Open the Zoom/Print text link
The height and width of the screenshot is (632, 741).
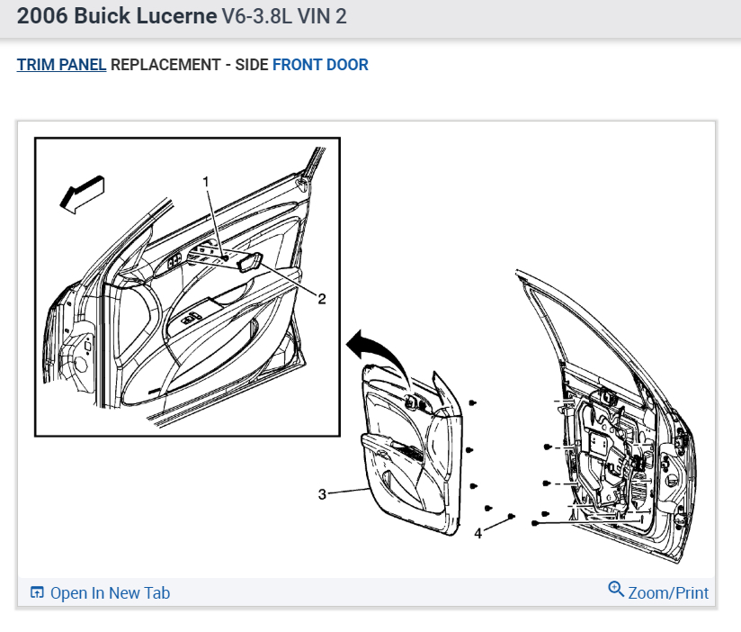(668, 592)
